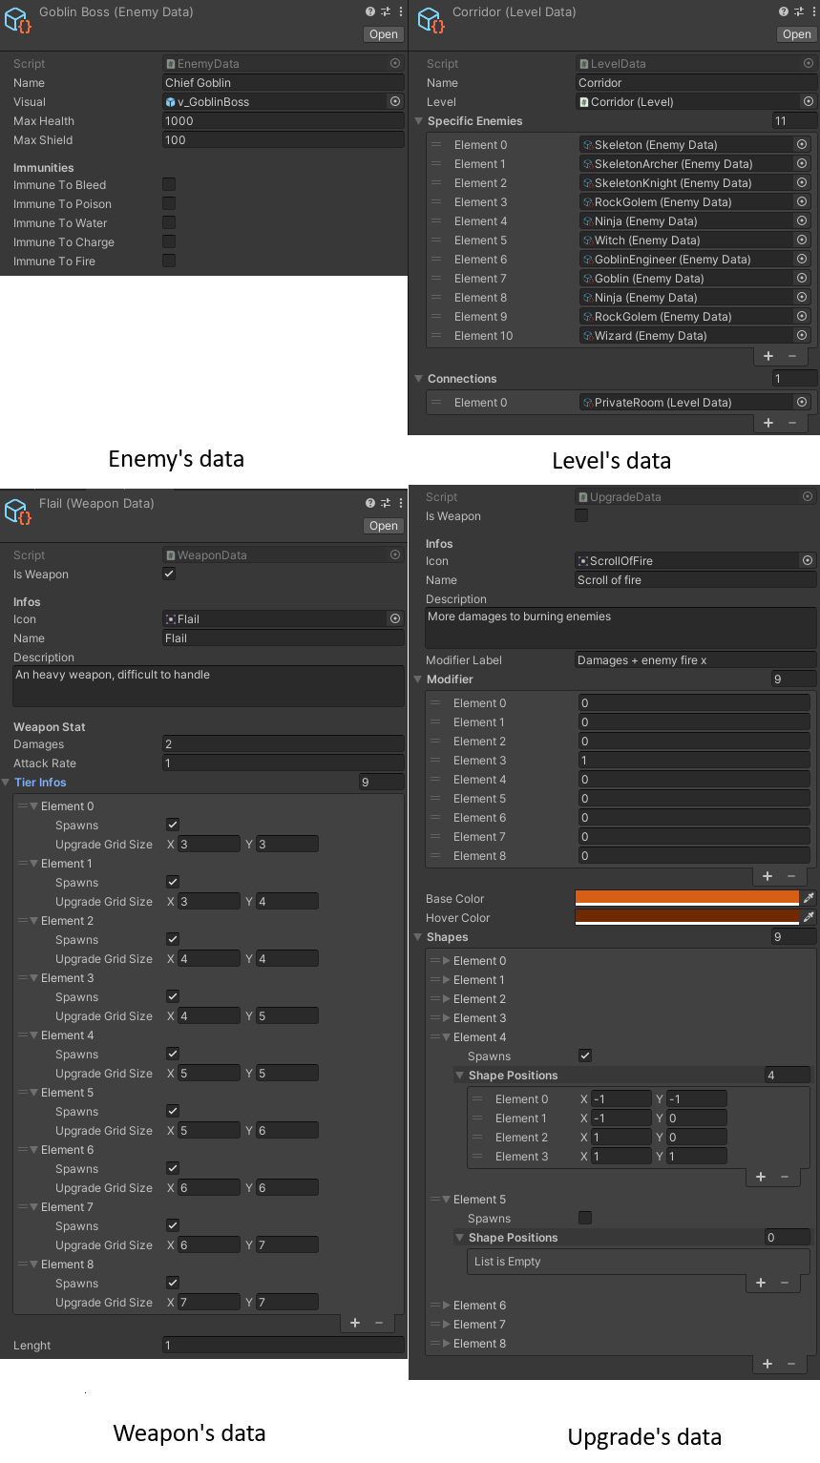
Task: Enable Immune To Fire
Action: point(169,261)
